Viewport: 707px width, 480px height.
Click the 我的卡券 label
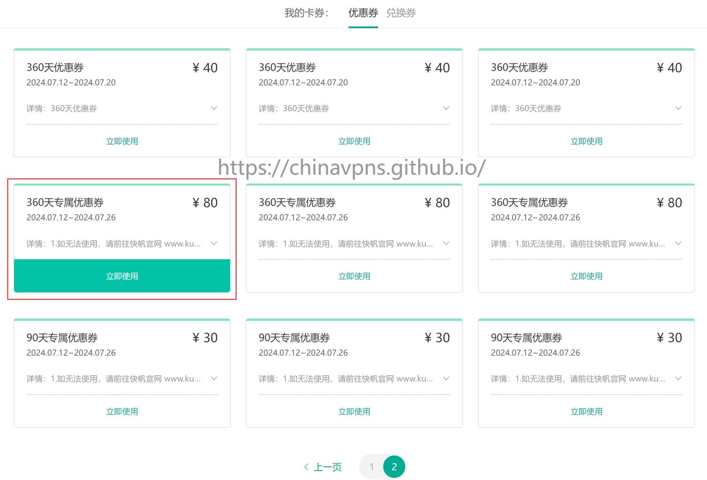306,13
